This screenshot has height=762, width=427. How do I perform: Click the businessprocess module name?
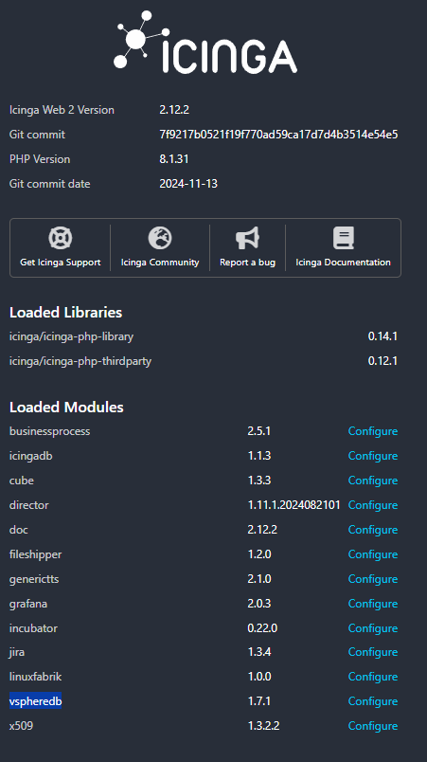(49, 431)
